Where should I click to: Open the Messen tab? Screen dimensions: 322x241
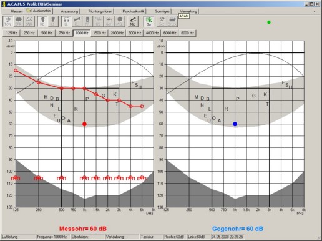click(x=16, y=11)
